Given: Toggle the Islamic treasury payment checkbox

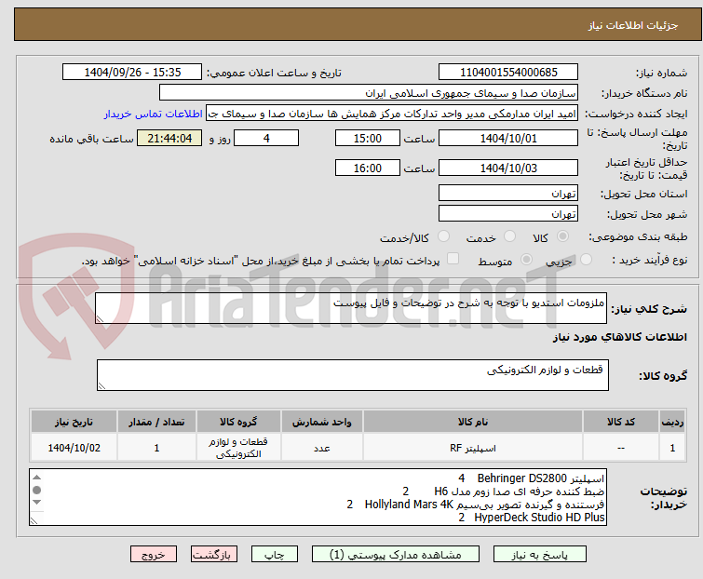Looking at the screenshot, I should 453,259.
